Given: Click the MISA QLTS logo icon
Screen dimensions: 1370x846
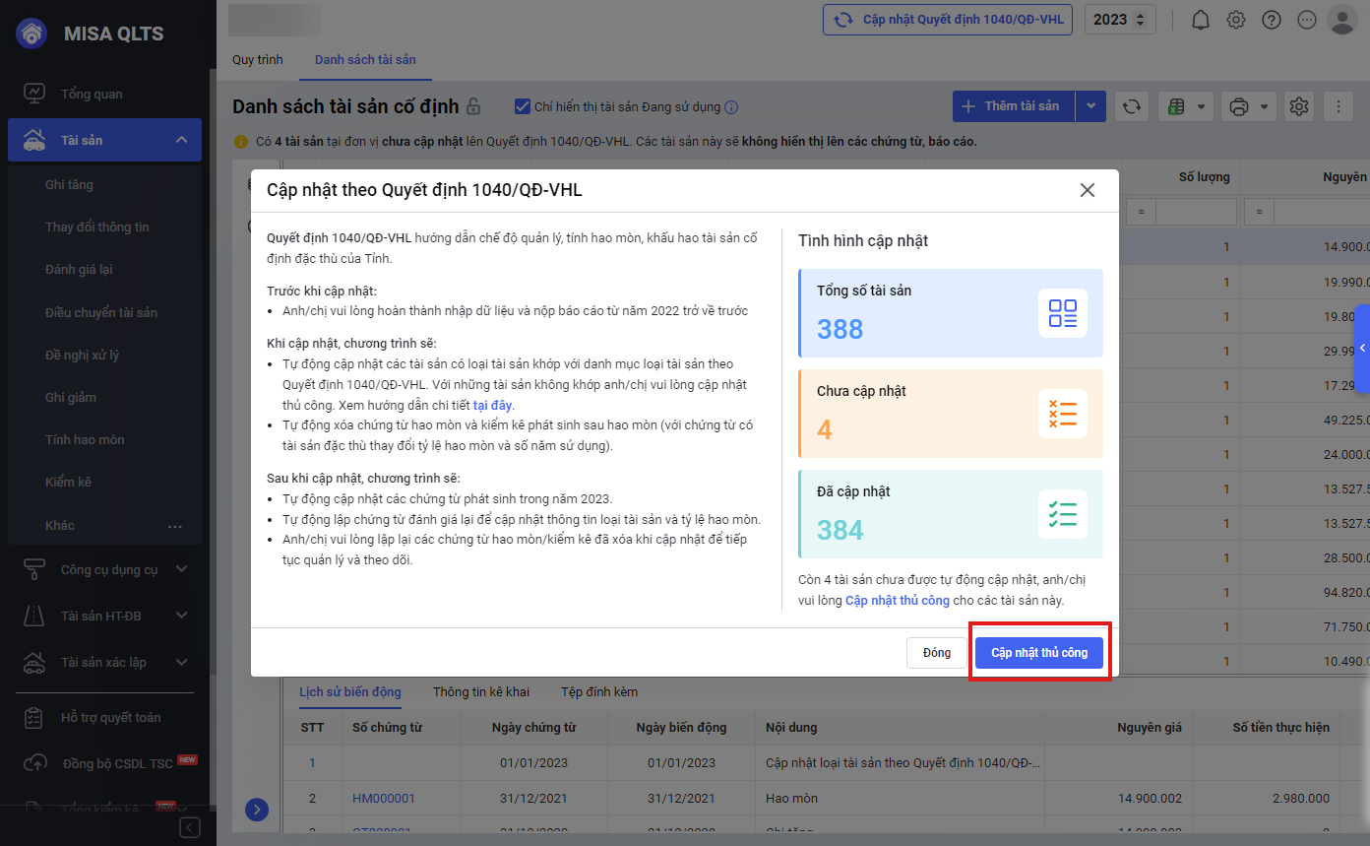Looking at the screenshot, I should 32,33.
